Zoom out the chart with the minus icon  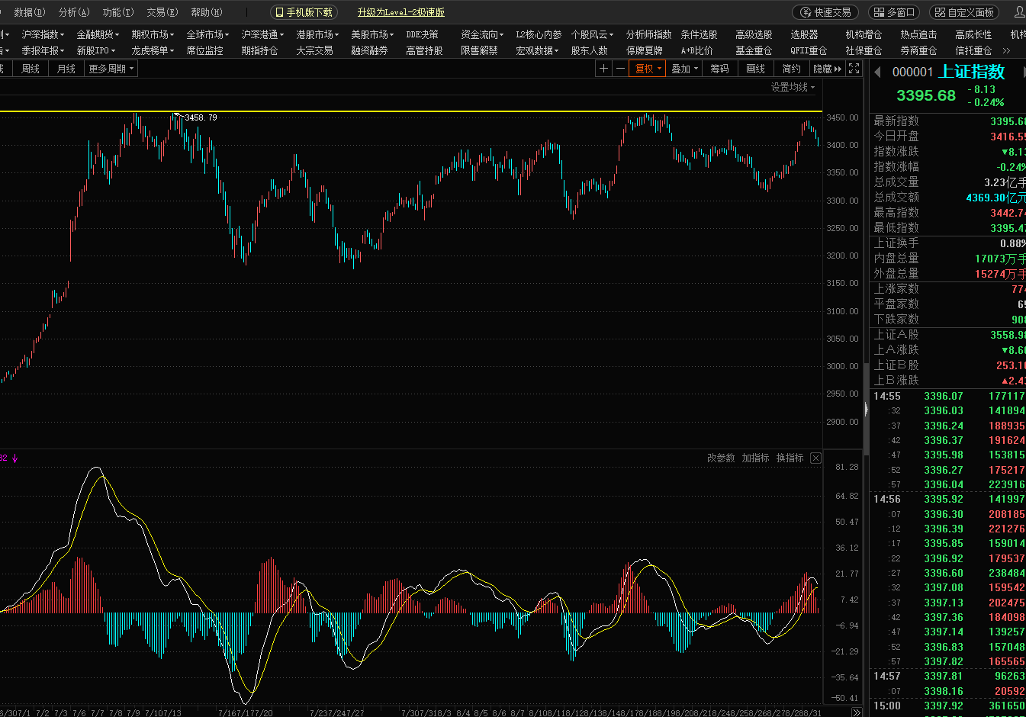[x=620, y=69]
